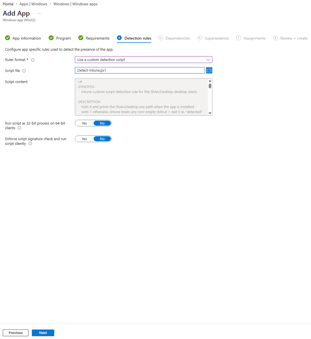View info icon for 32-bit process option
This screenshot has height=339, width=311.
pos(19,128)
